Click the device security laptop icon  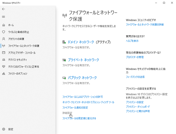click(x=4, y=60)
